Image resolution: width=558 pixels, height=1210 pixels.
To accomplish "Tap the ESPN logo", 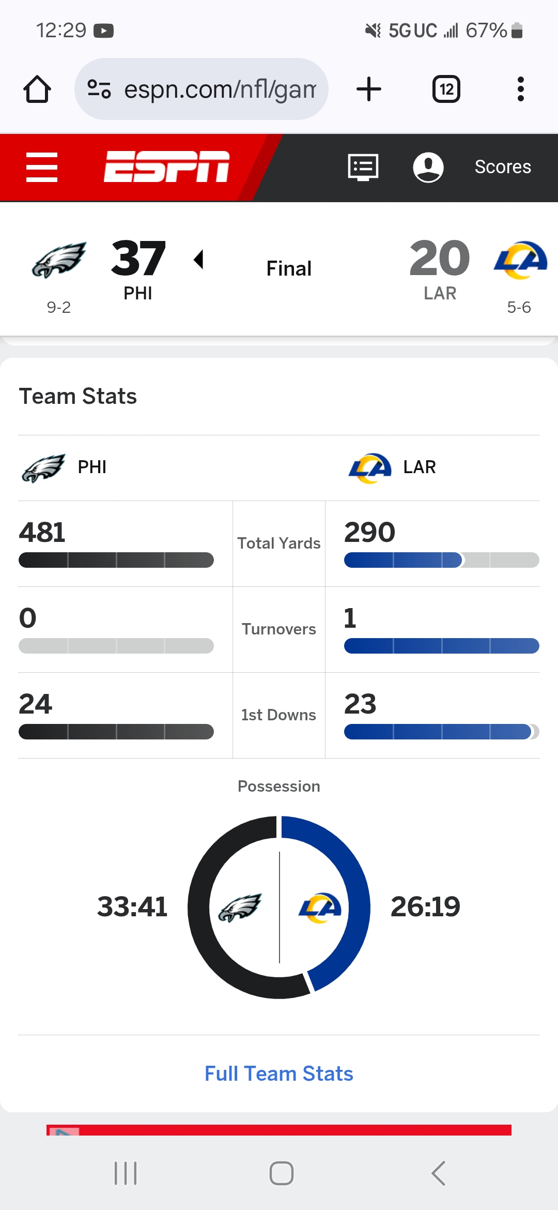I will pos(166,167).
